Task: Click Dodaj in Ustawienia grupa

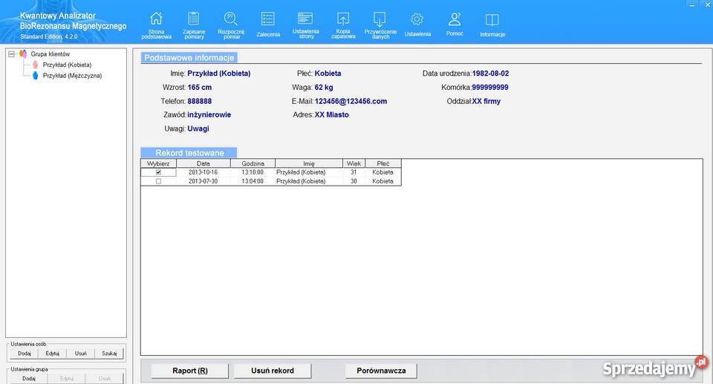Action: point(29,379)
